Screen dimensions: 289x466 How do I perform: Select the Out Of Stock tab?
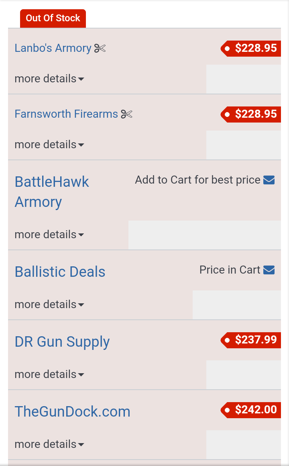53,18
